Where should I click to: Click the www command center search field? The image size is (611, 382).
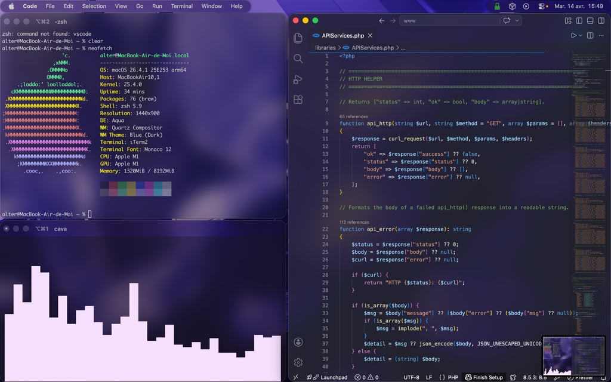click(449, 21)
